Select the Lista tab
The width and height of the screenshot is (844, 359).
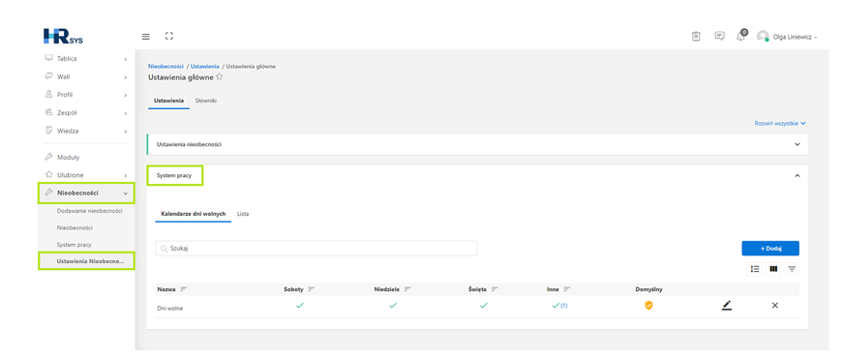(x=243, y=214)
